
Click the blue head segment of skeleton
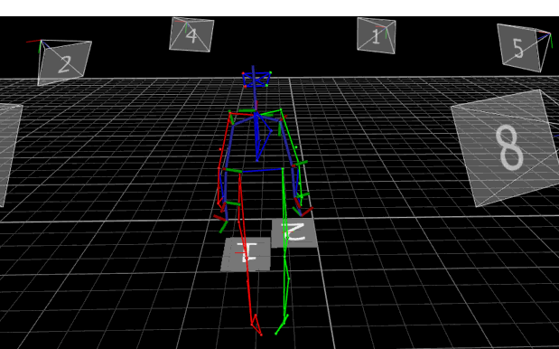tap(256, 80)
